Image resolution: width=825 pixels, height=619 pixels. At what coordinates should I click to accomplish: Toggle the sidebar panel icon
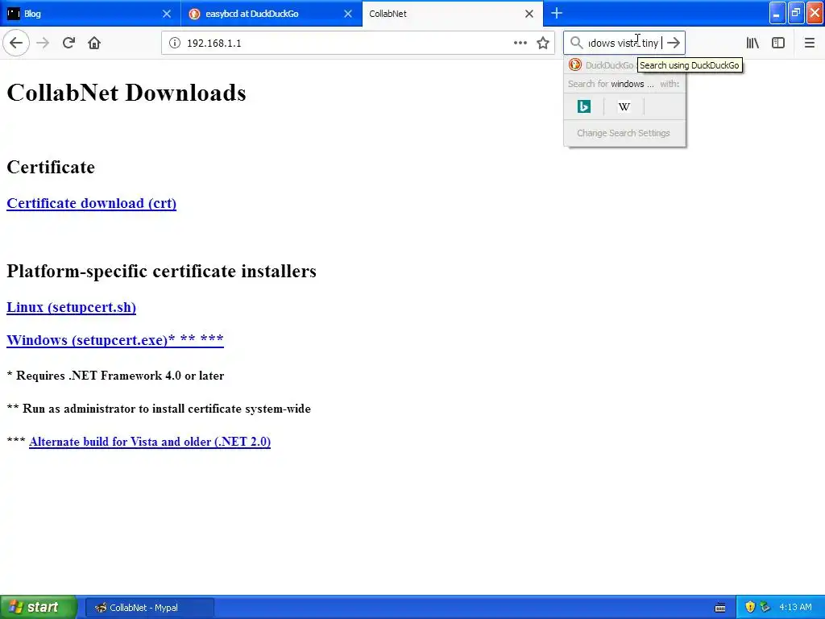778,43
